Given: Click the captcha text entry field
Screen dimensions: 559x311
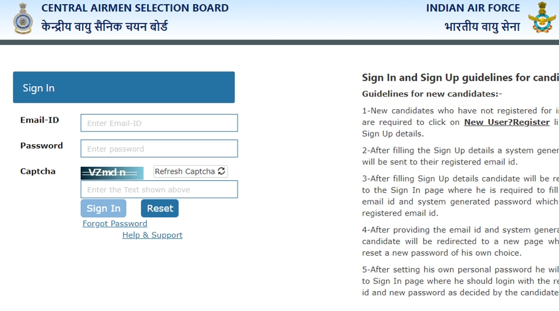Looking at the screenshot, I should 159,190.
